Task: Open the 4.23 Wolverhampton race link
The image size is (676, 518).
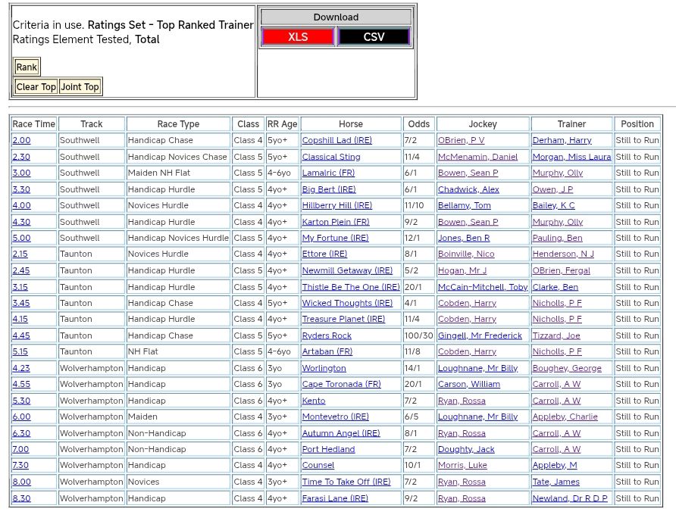Action: tap(21, 368)
